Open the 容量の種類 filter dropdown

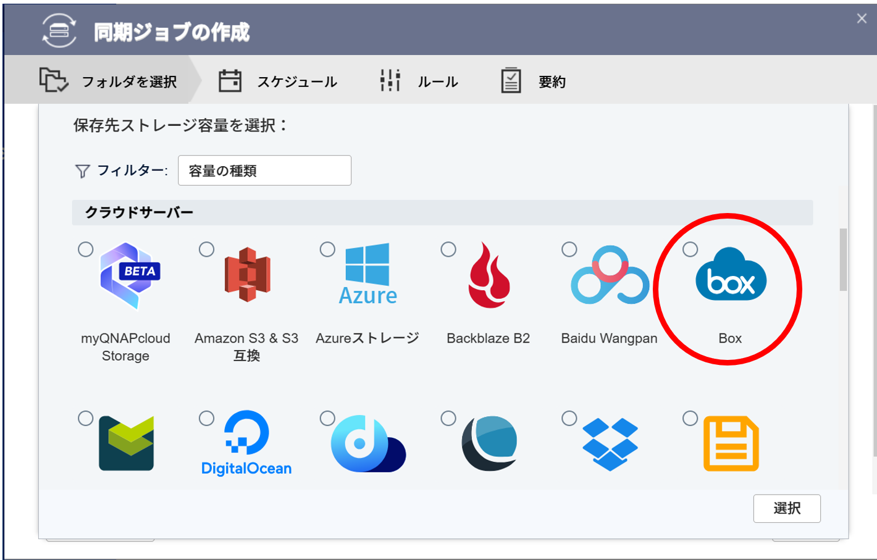click(264, 170)
